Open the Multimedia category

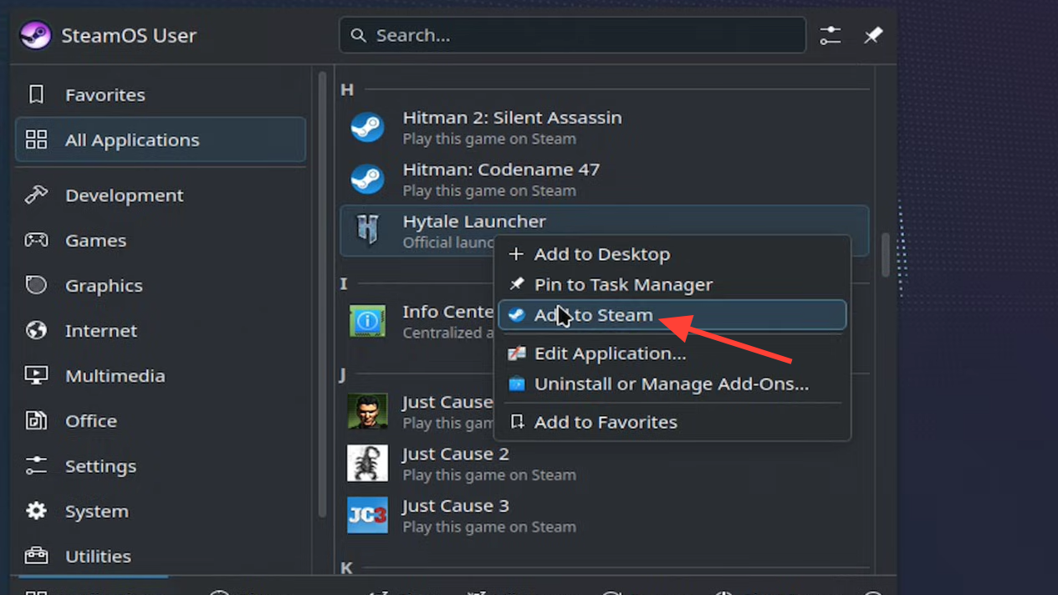pyautogui.click(x=161, y=375)
